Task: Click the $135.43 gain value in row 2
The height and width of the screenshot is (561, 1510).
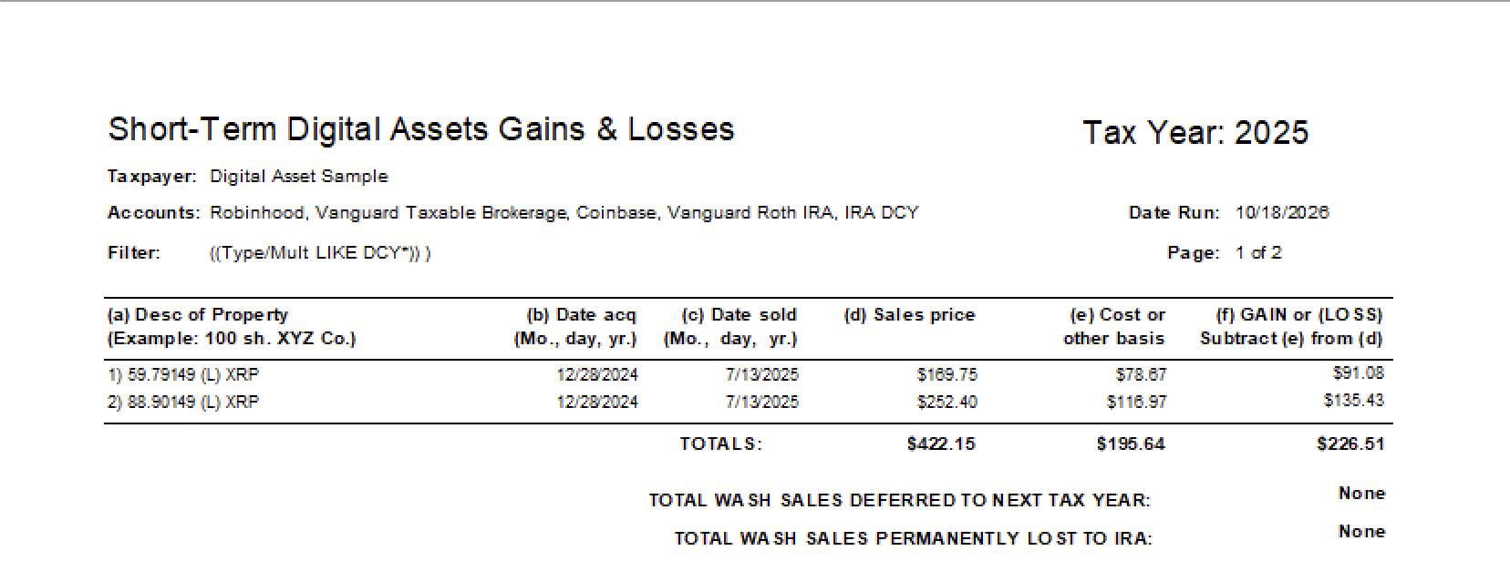Action: (1354, 400)
